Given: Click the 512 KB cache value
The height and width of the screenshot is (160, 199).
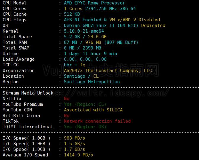Looking at the screenshot, I should coord(72,14).
